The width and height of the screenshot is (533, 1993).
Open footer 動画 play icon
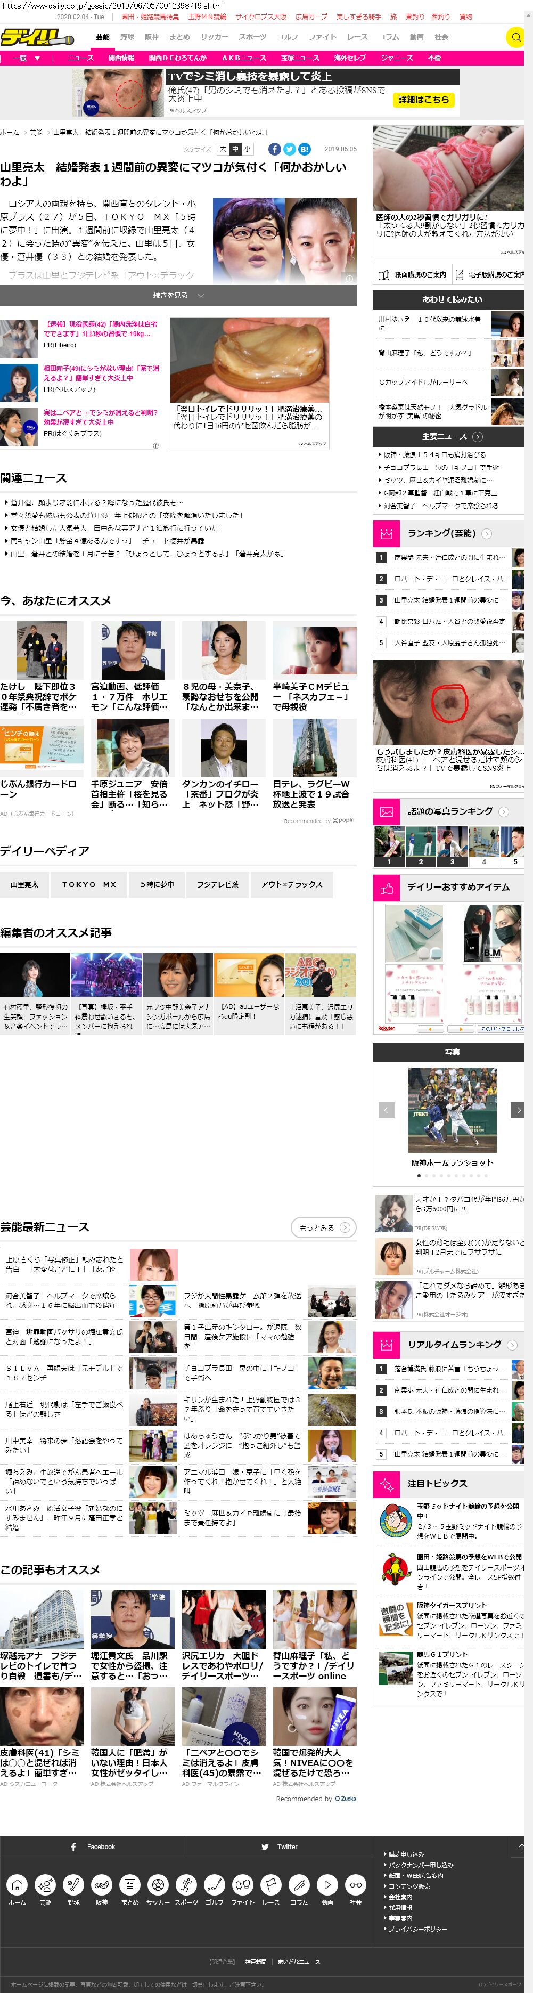(327, 1885)
